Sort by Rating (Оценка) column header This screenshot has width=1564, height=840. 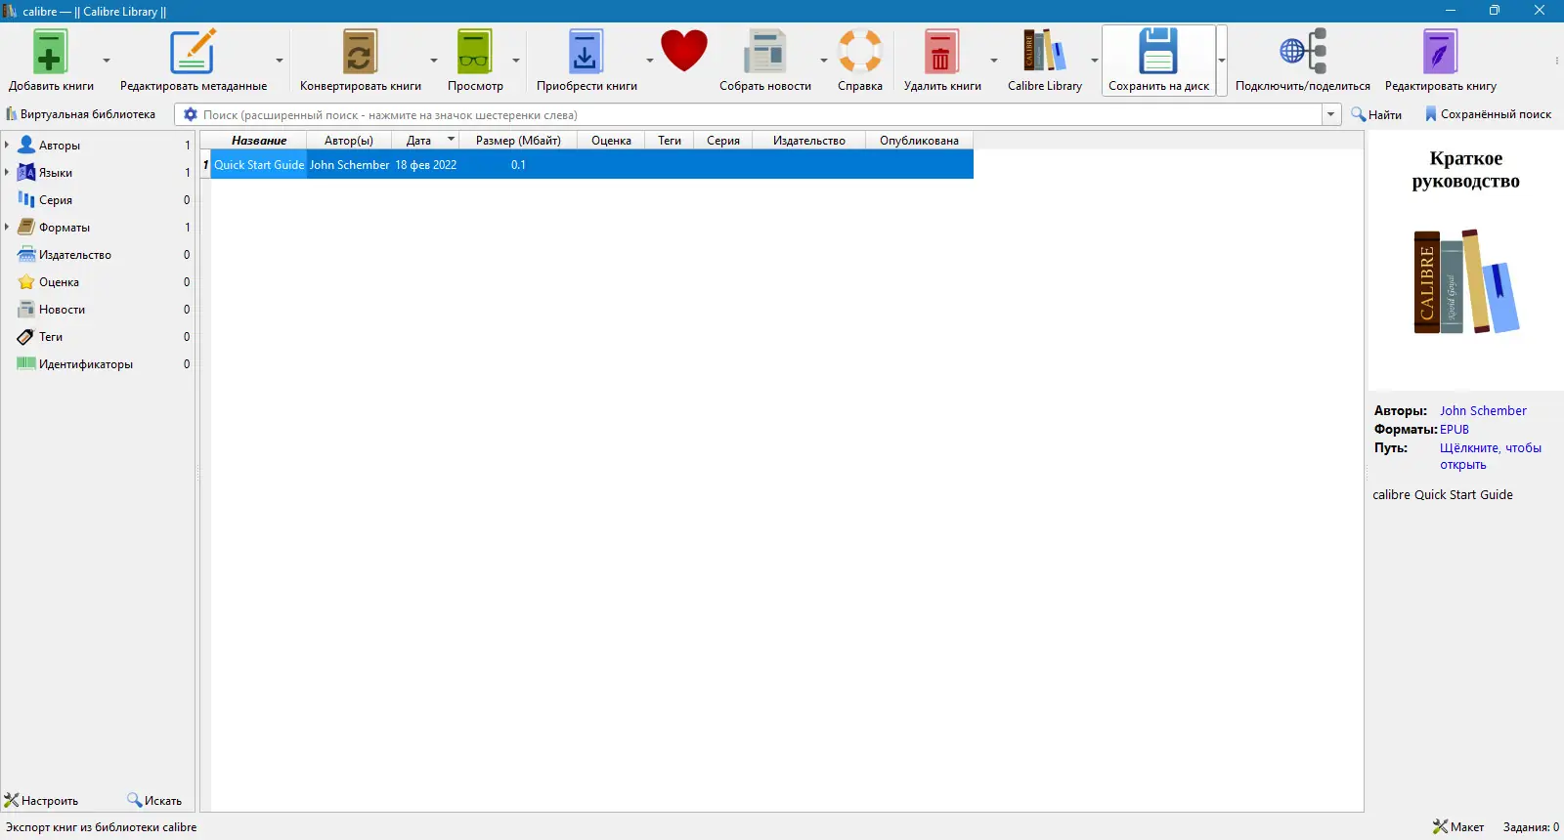click(x=611, y=141)
